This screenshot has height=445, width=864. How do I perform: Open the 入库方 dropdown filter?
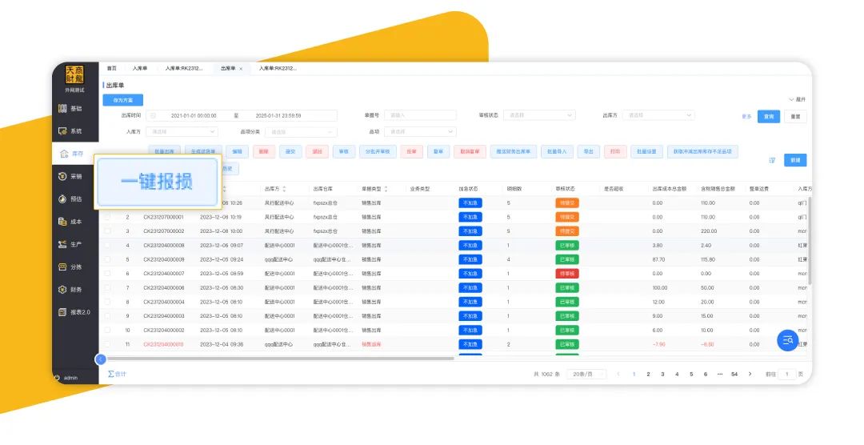182,132
